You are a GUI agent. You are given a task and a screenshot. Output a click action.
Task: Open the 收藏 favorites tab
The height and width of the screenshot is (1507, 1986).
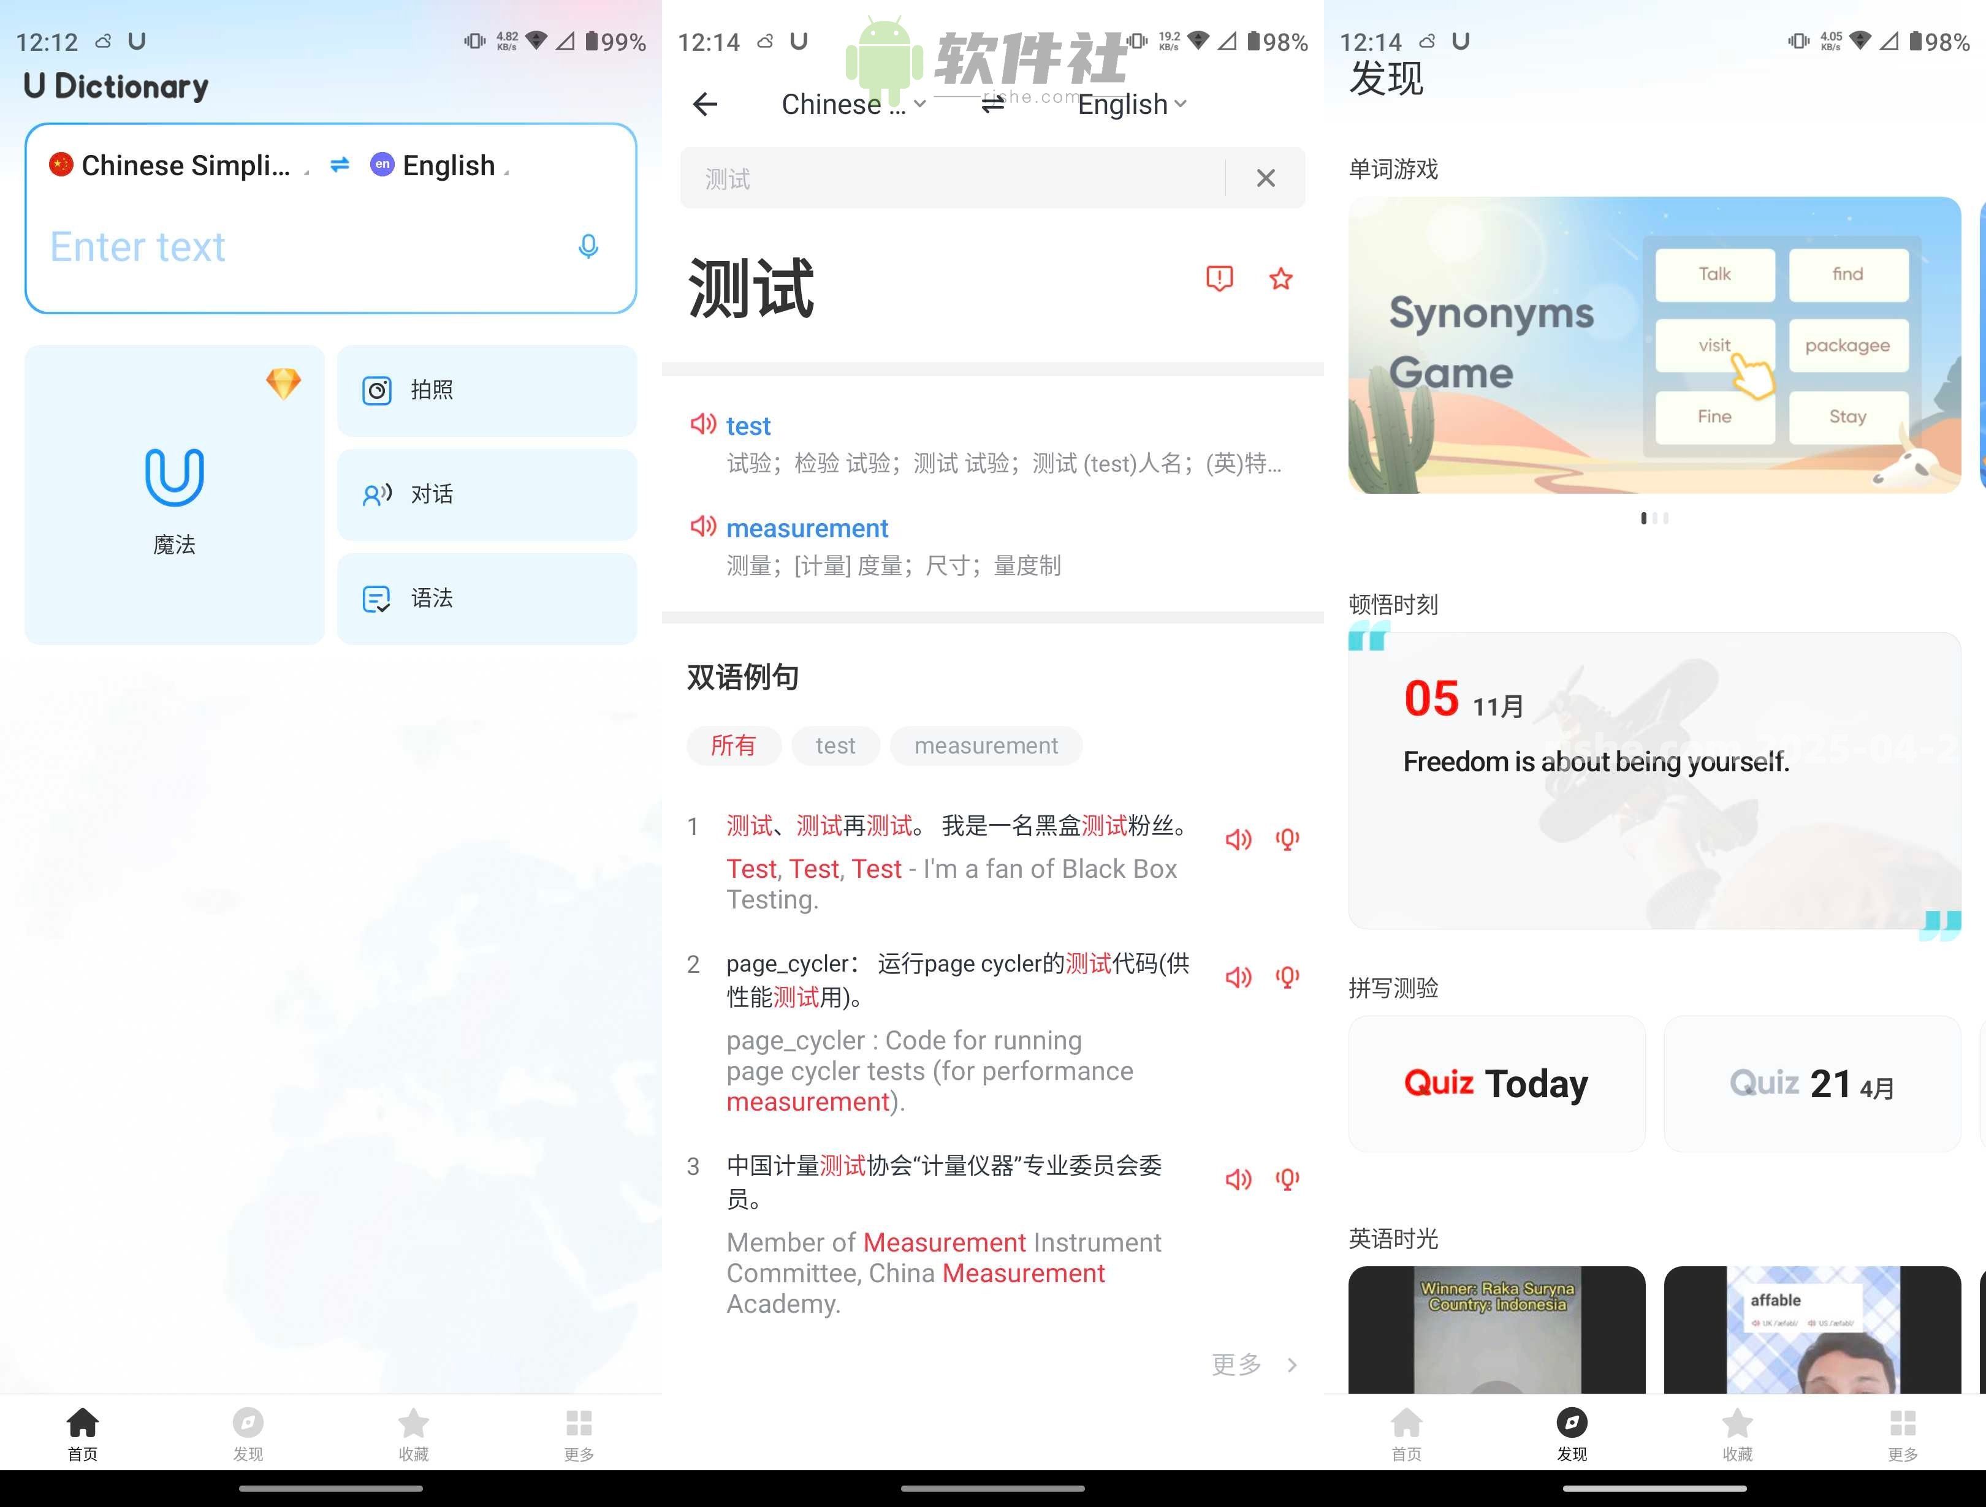[413, 1434]
